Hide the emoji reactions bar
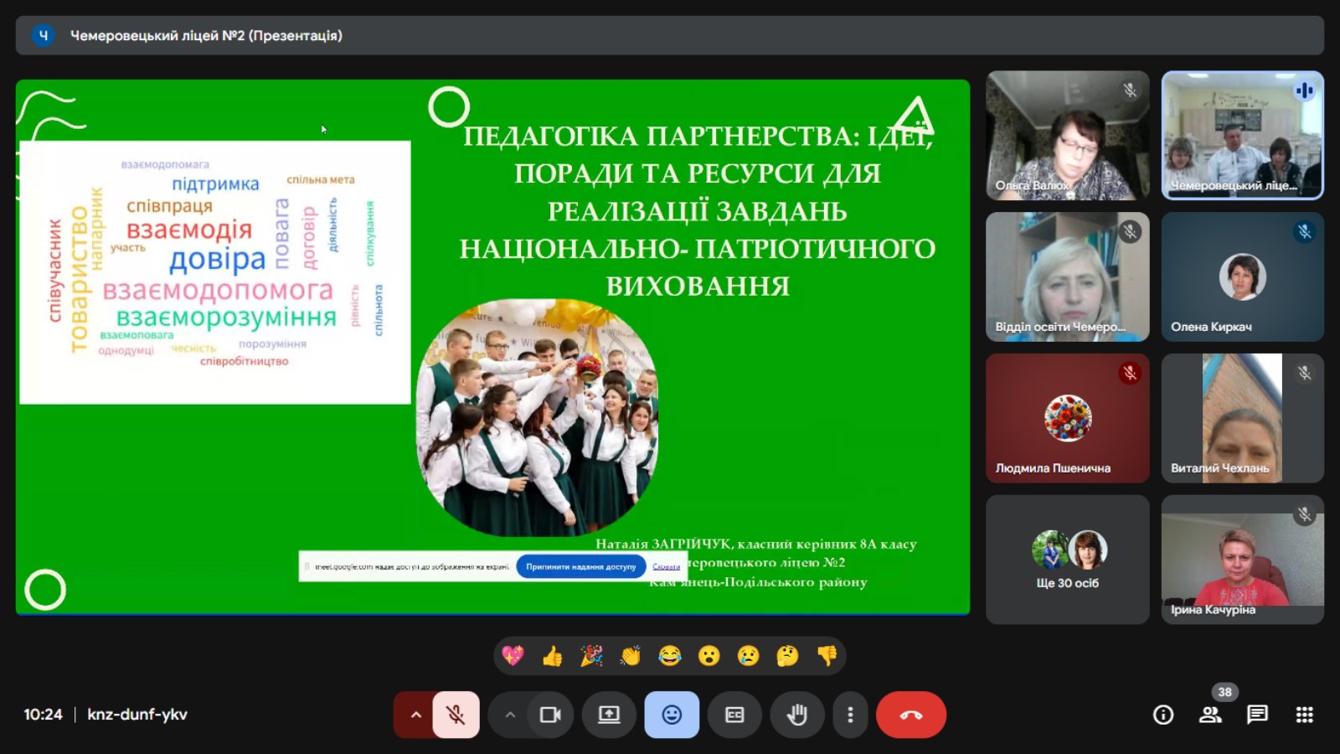 pyautogui.click(x=672, y=715)
